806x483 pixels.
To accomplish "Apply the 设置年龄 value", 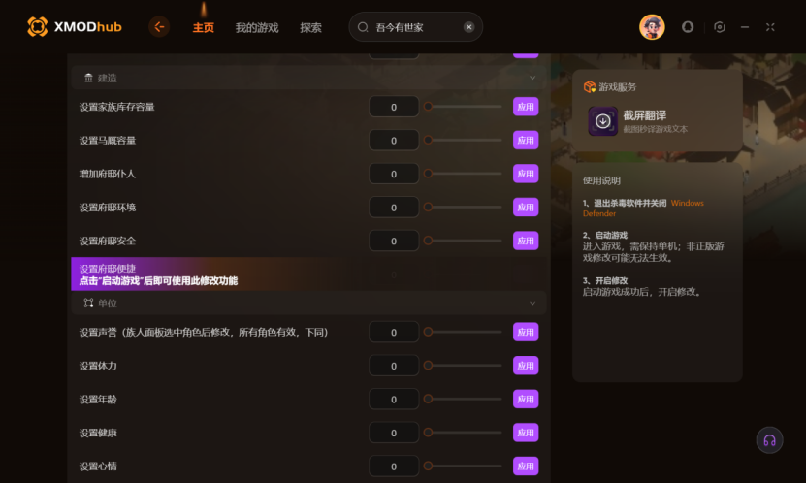I will [x=526, y=400].
